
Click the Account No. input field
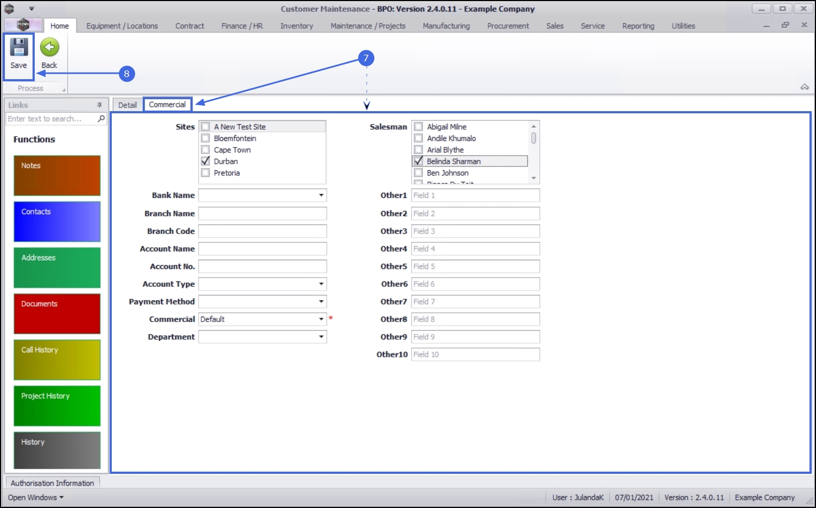[263, 266]
